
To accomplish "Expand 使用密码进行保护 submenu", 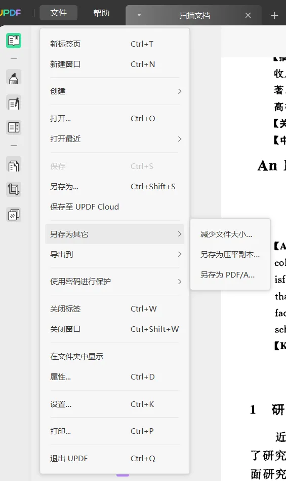I will coord(115,281).
